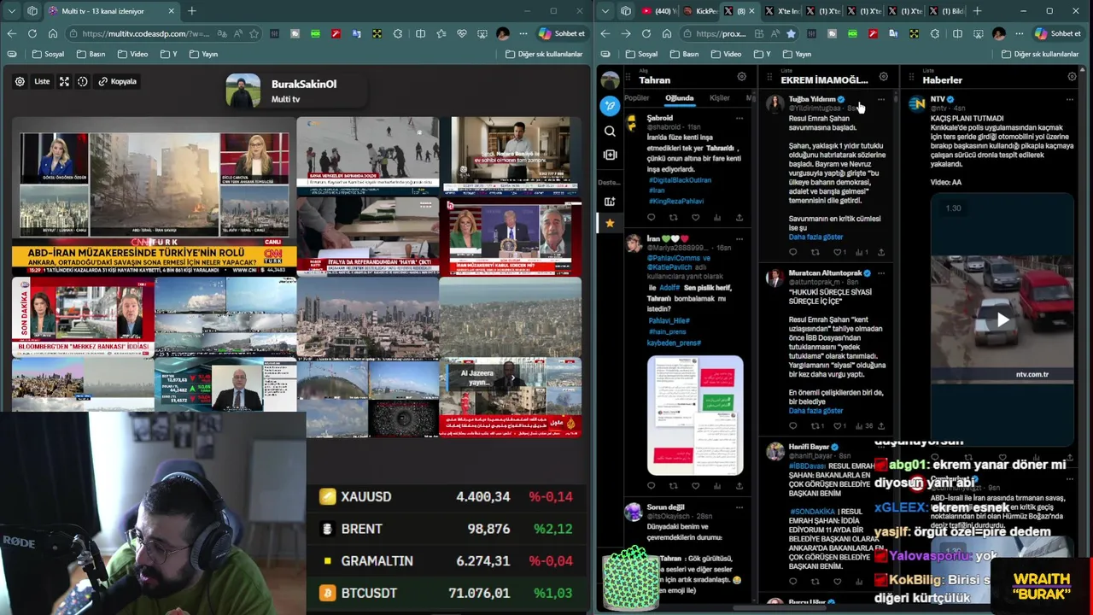Viewport: 1093px width, 615px height.
Task: Open Sohbet et Copilot in left browser
Action: 561,33
